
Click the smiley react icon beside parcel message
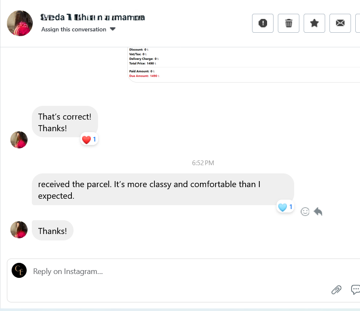click(x=305, y=212)
